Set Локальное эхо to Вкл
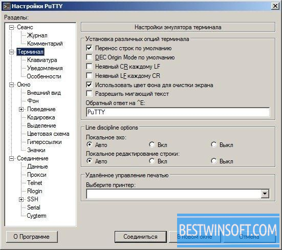This screenshot has height=250, width=282. (152, 144)
